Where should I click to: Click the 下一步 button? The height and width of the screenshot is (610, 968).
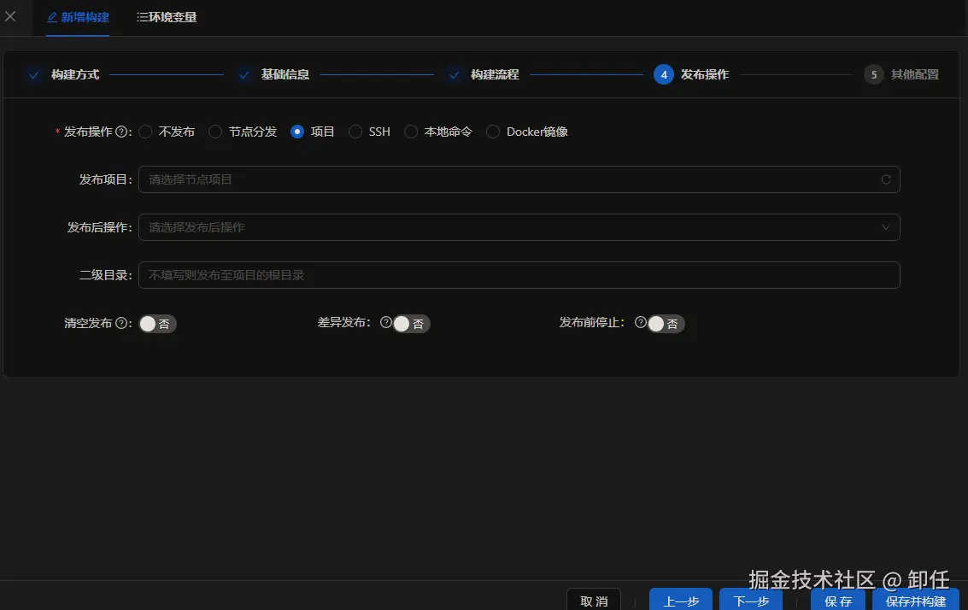(751, 600)
